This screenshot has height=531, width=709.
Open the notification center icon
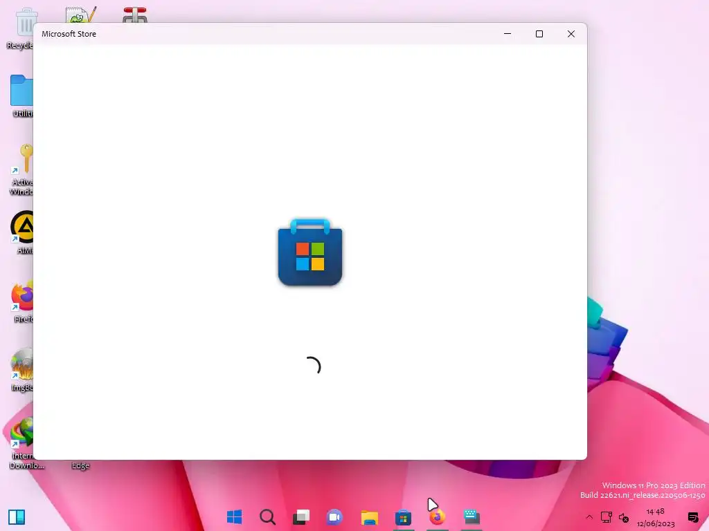tap(692, 517)
